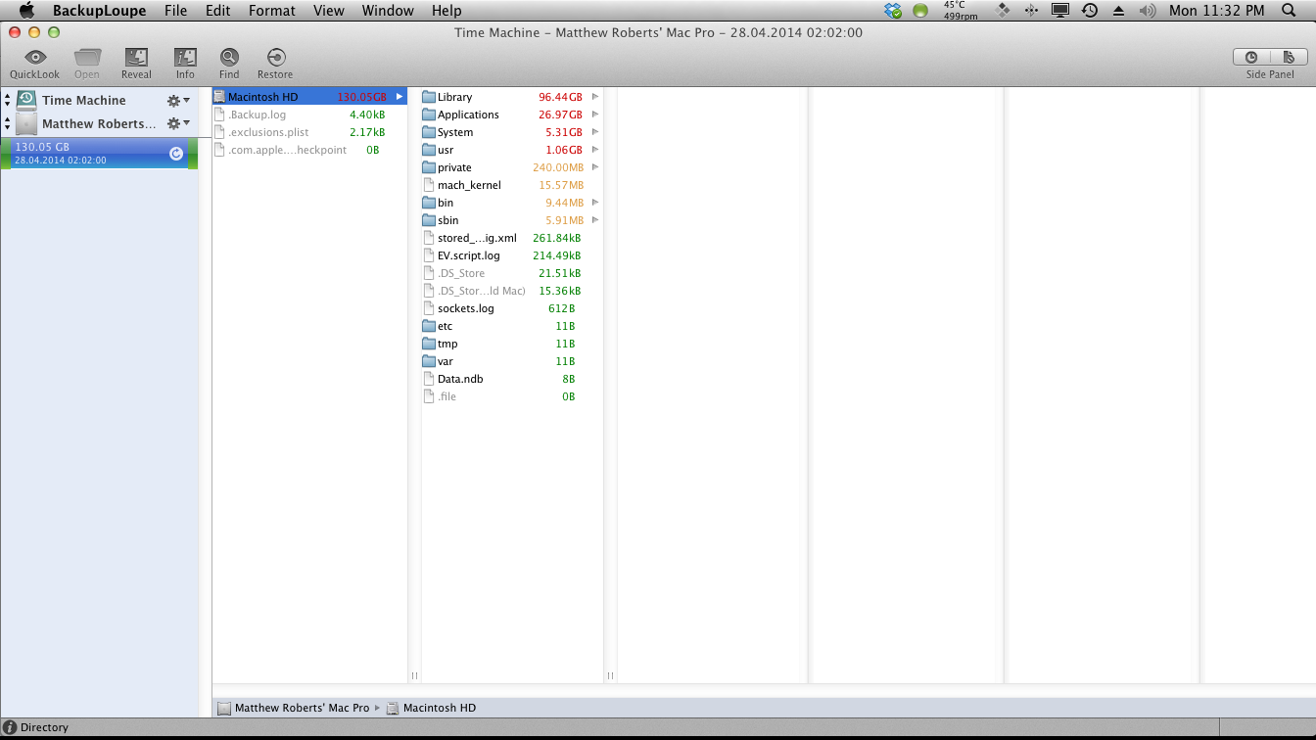Click the display menu bar icon

pyautogui.click(x=1059, y=11)
